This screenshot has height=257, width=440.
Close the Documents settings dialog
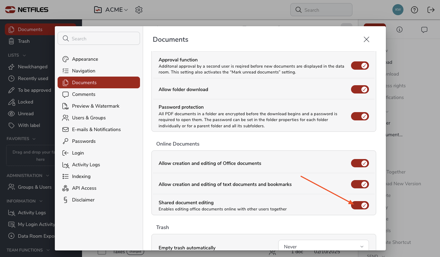[366, 39]
